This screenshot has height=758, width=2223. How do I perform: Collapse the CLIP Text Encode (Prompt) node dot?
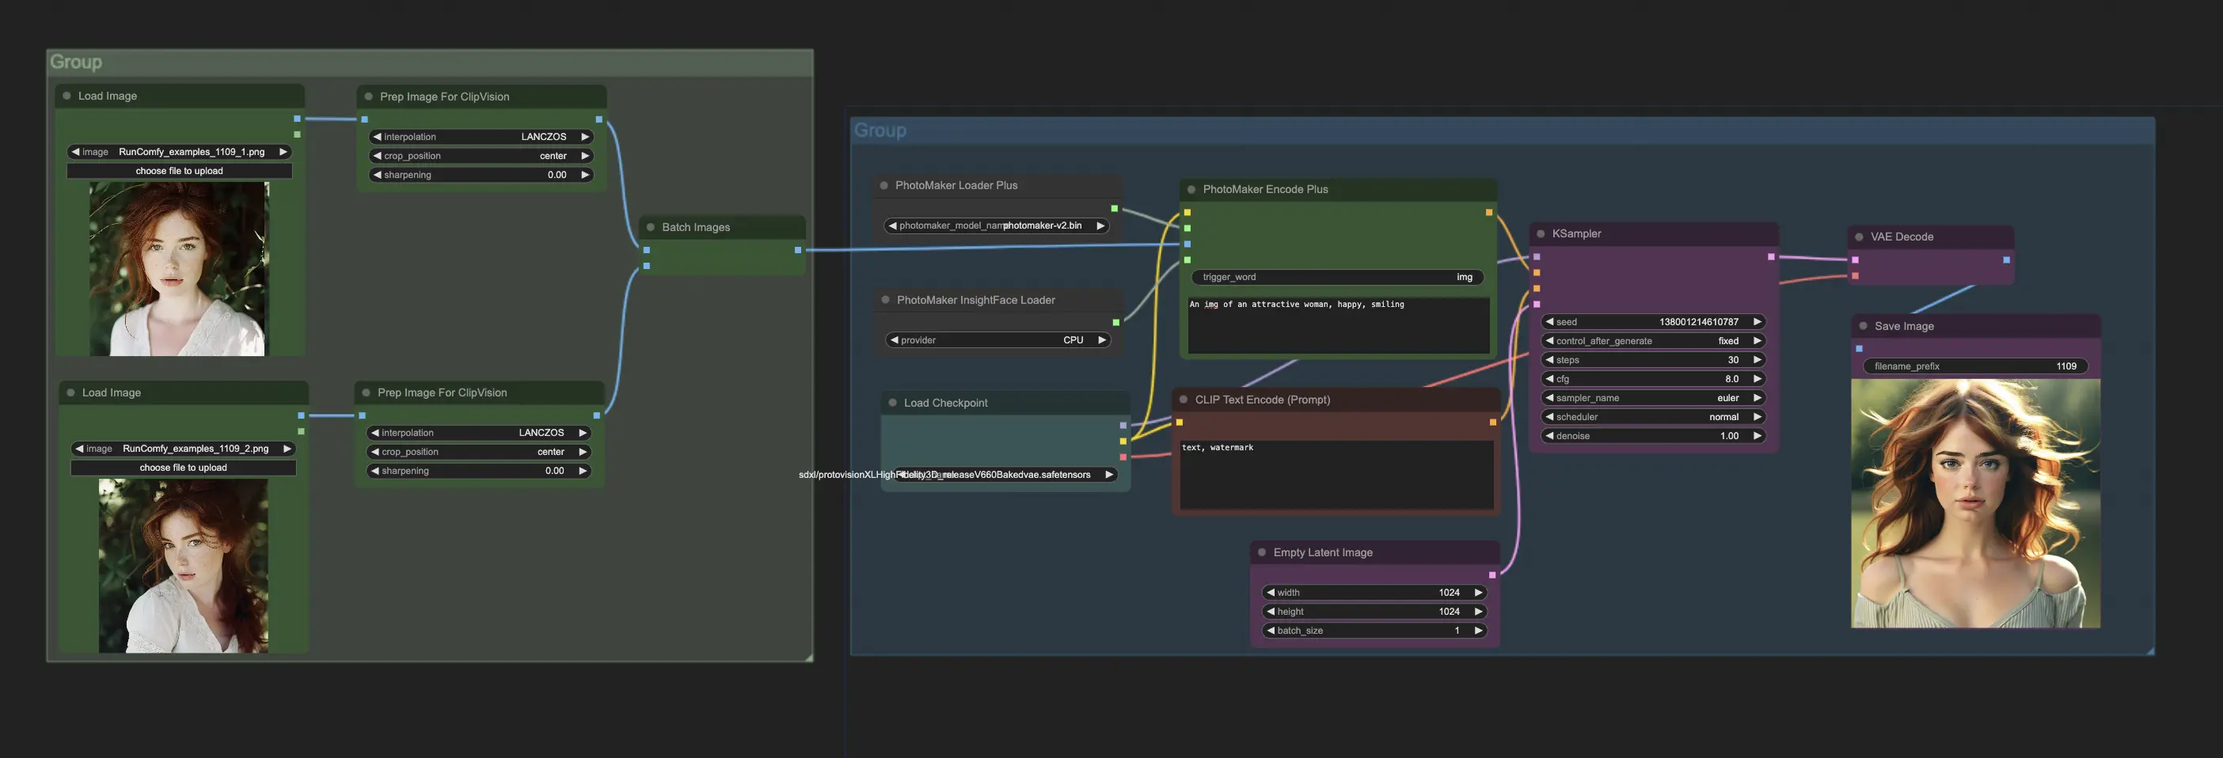coord(1183,400)
